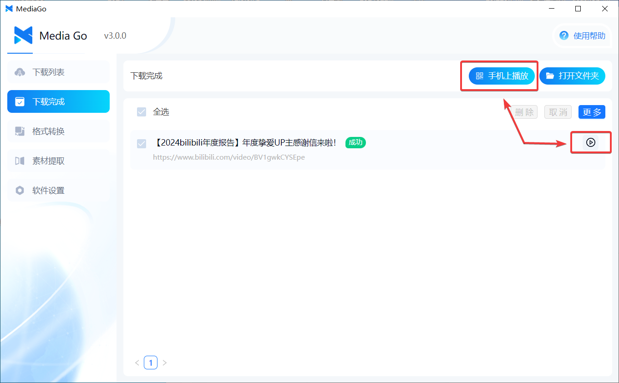
Task: Click the 下载完成 header title text
Action: pyautogui.click(x=147, y=76)
